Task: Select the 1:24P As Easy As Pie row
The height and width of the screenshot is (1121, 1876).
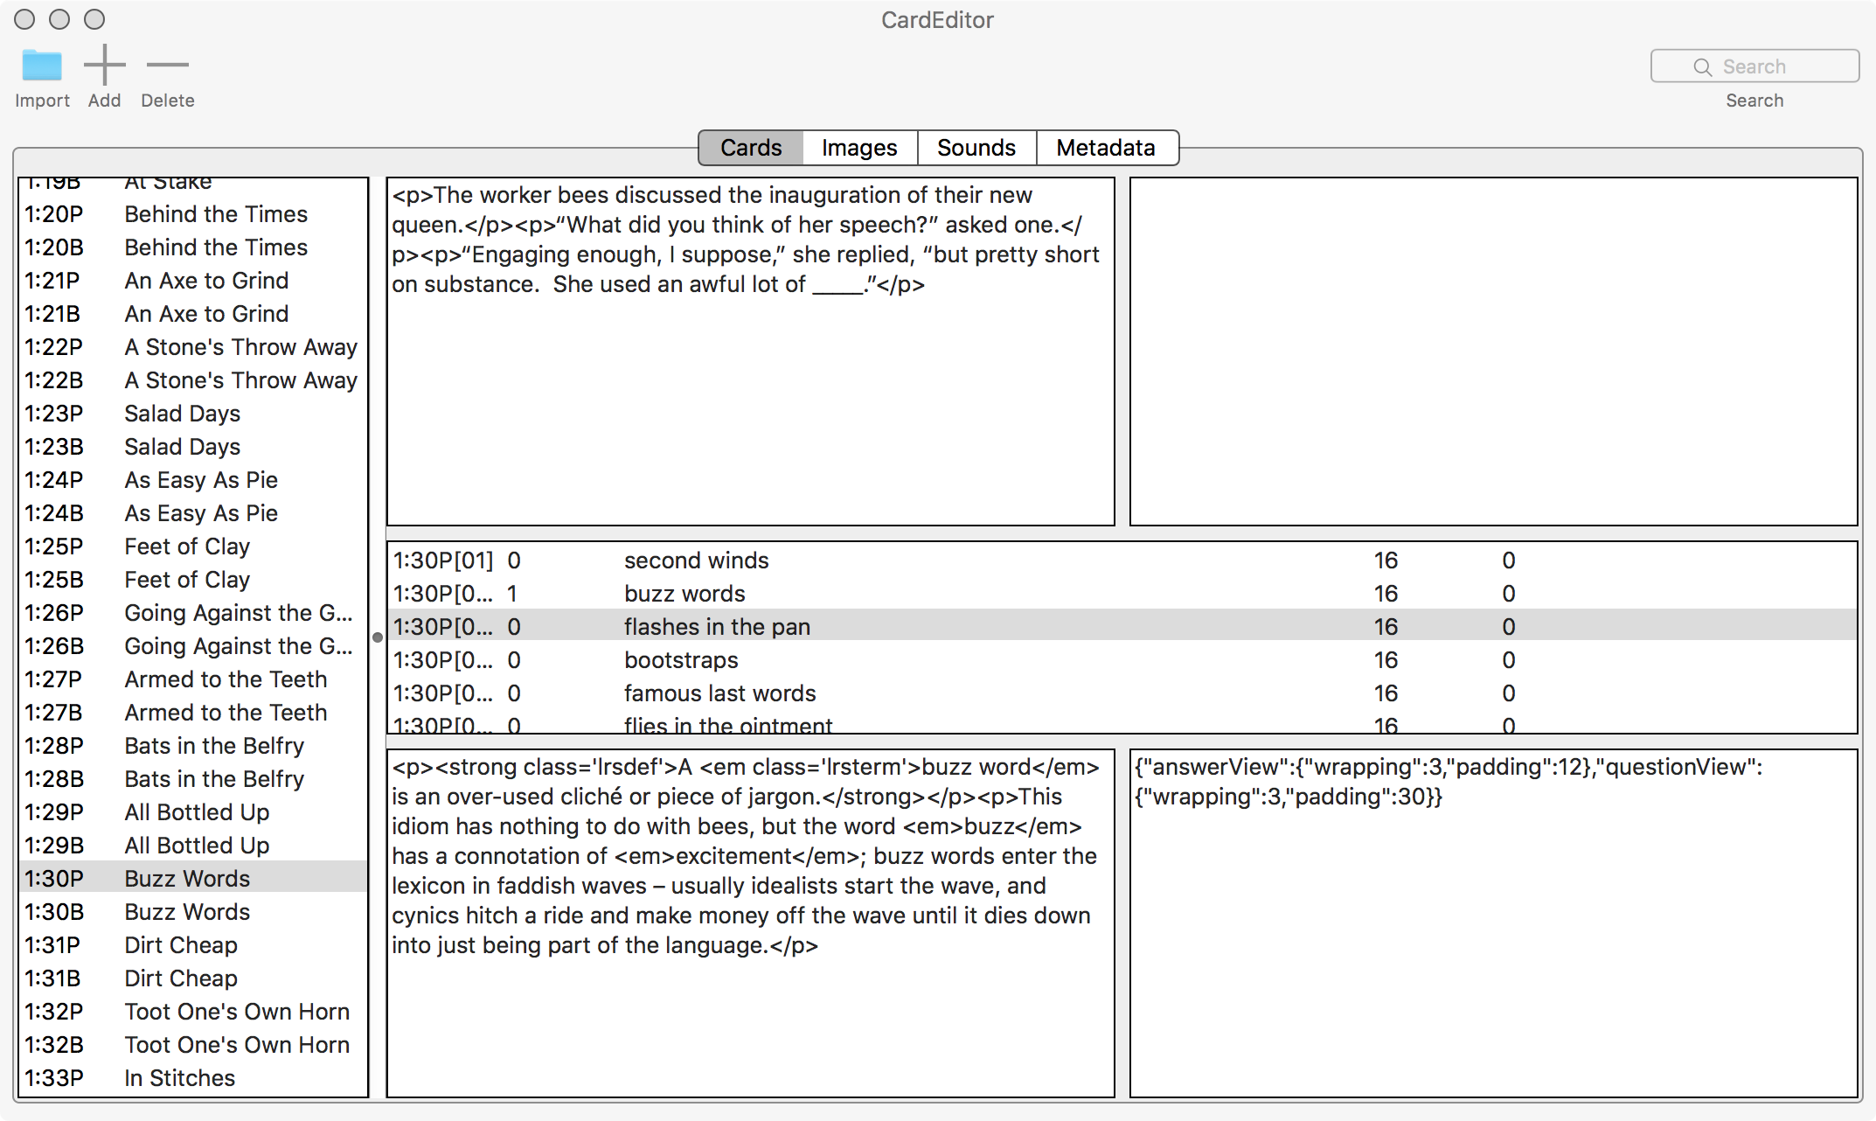Action: pyautogui.click(x=193, y=480)
